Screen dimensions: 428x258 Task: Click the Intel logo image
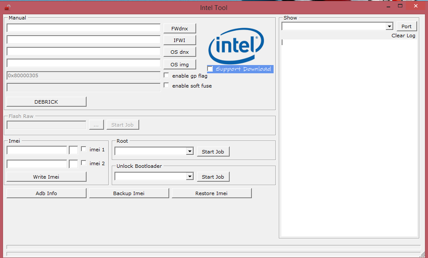click(x=236, y=46)
